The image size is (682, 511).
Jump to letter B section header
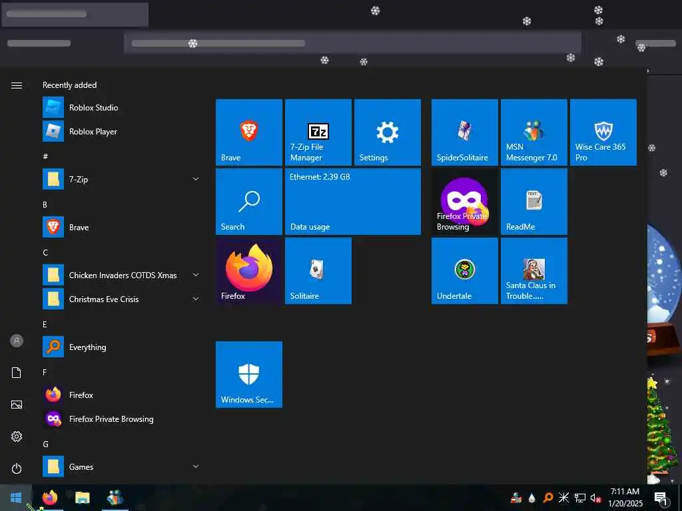click(x=45, y=204)
